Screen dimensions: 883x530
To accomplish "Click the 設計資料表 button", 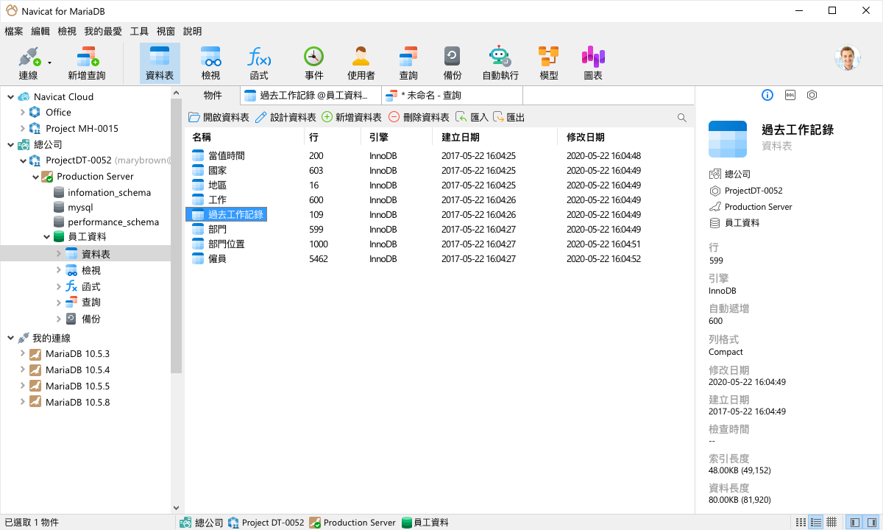I will coord(286,118).
